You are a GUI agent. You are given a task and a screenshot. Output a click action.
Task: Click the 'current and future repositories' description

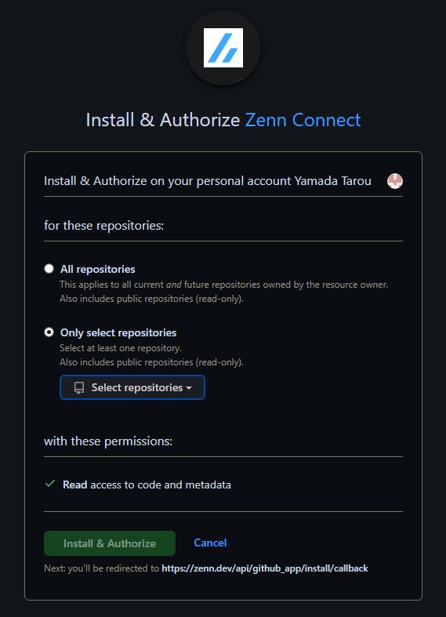click(x=224, y=285)
